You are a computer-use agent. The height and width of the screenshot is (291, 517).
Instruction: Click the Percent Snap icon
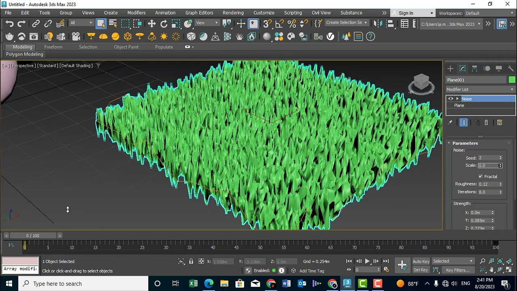click(292, 24)
